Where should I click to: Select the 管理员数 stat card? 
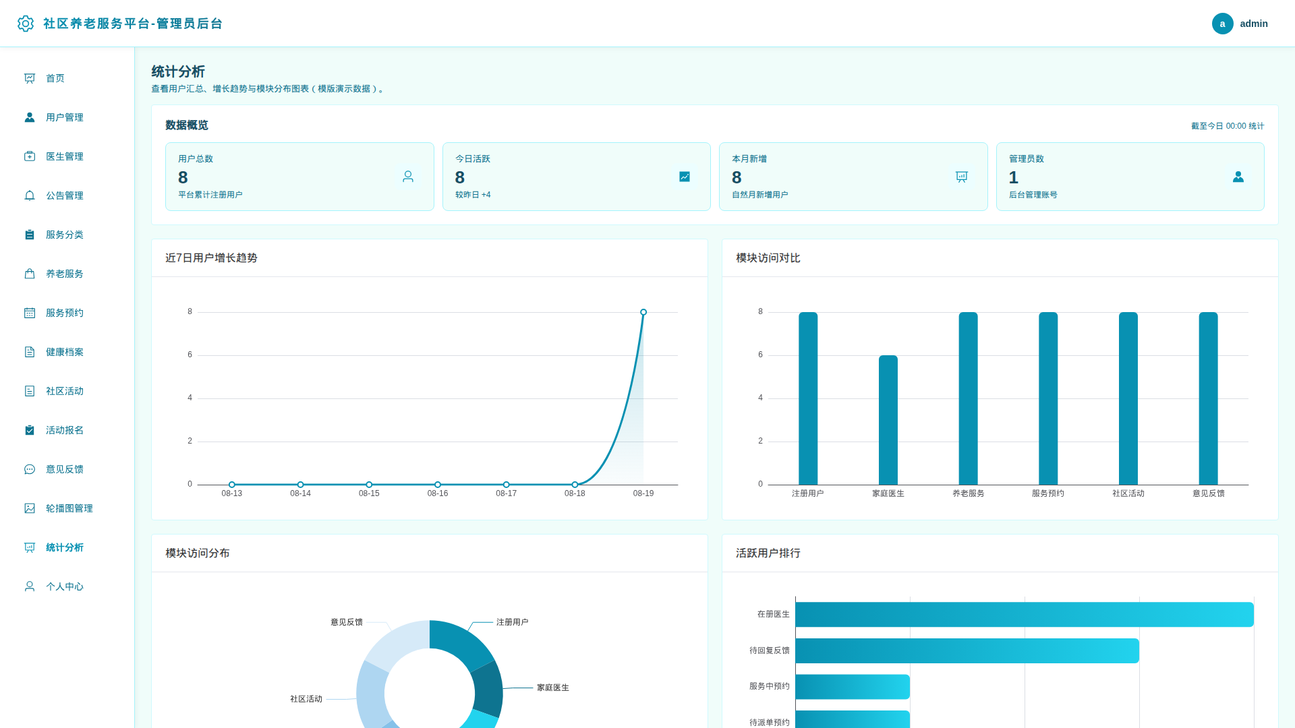point(1130,177)
